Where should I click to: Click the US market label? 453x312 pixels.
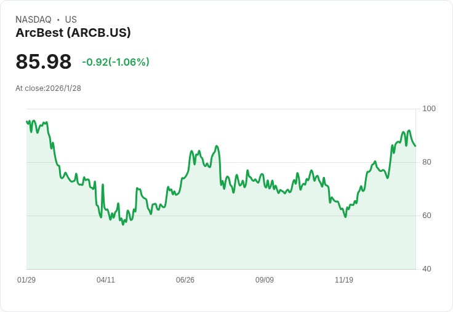pos(71,20)
